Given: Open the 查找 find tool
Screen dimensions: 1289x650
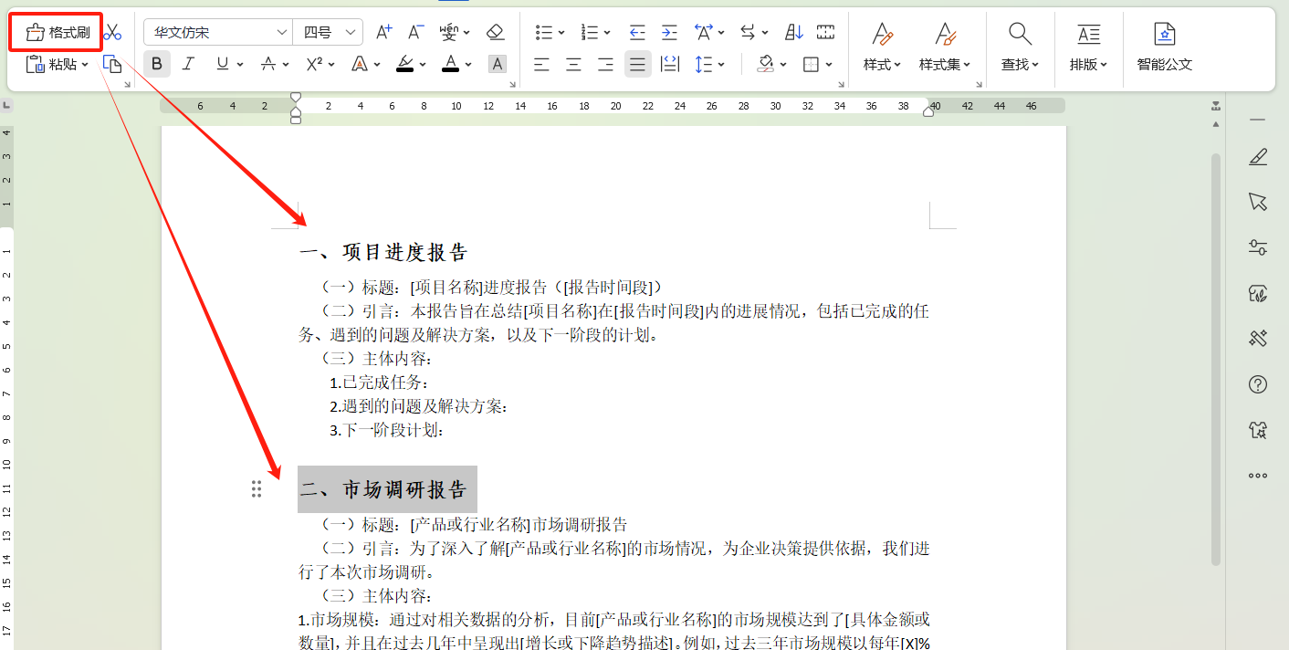Looking at the screenshot, I should (1020, 46).
